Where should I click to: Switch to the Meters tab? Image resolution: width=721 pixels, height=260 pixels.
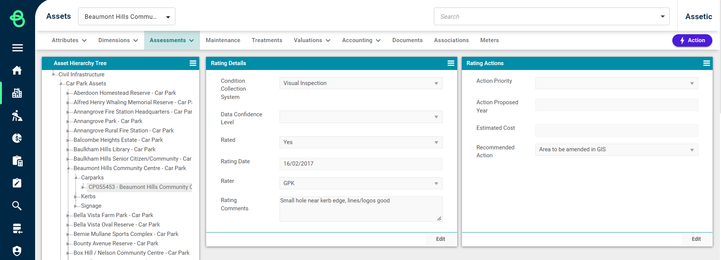[x=489, y=40]
